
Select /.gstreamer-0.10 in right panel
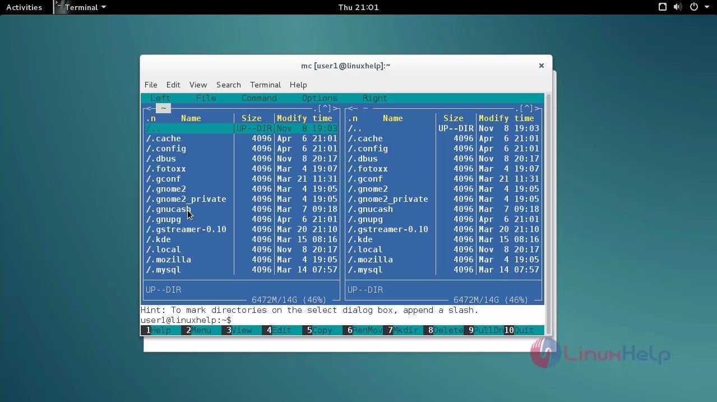pos(388,229)
